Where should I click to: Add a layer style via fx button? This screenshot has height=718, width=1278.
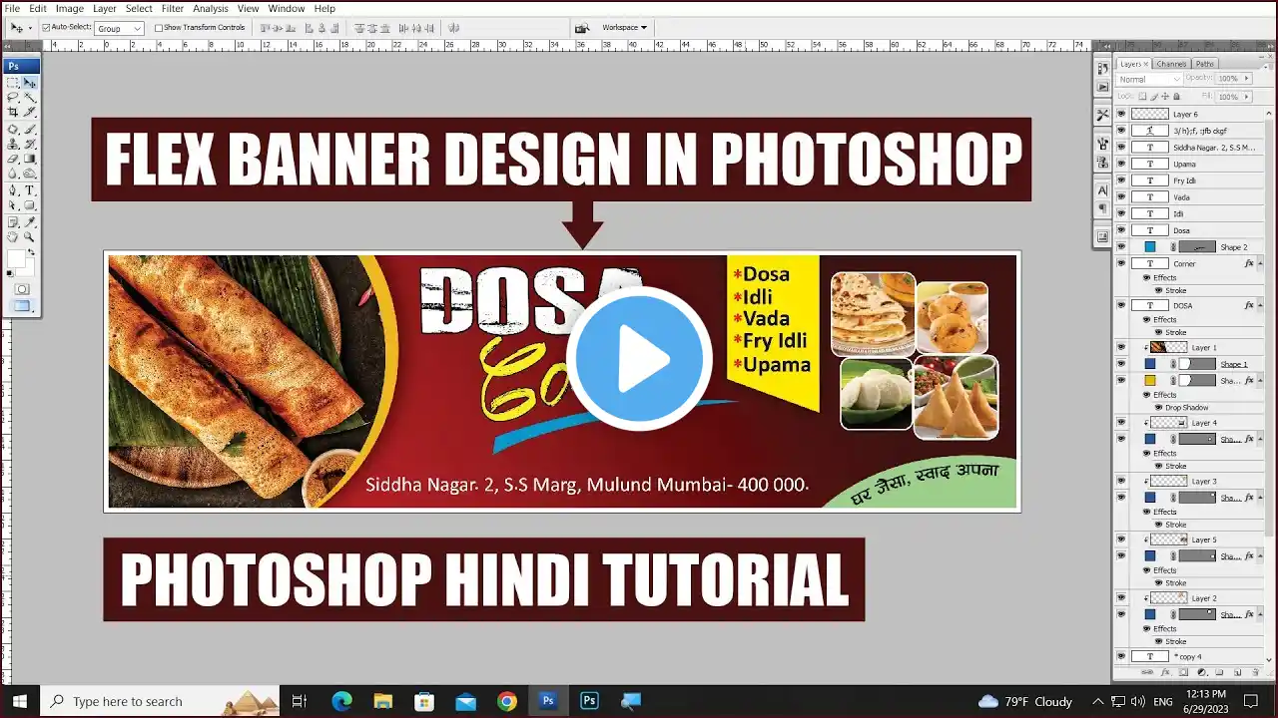pyautogui.click(x=1165, y=673)
